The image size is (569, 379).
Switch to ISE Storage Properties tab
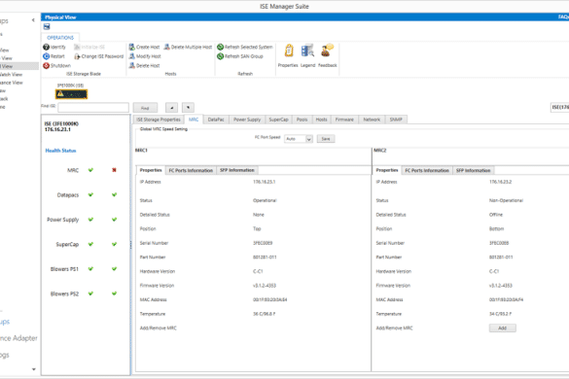coord(159,120)
